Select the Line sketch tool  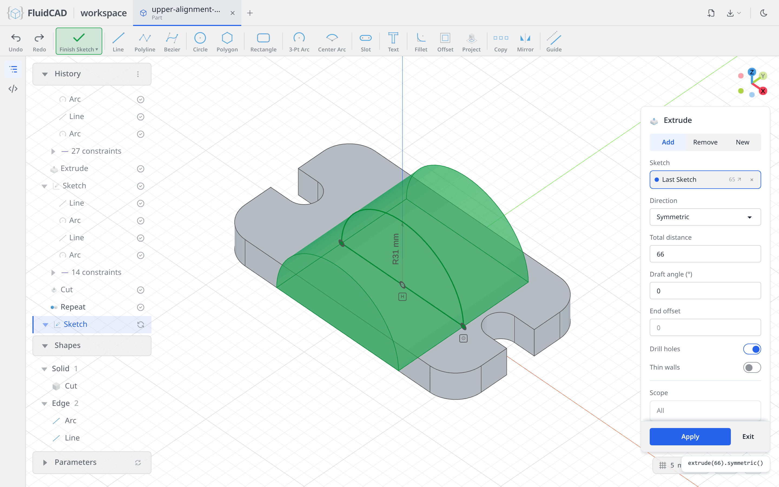[118, 42]
